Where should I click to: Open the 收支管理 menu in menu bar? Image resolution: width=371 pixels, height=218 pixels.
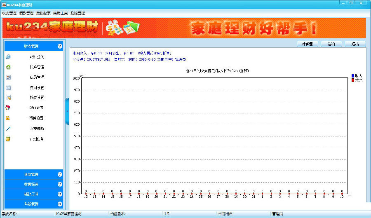pyautogui.click(x=9, y=13)
